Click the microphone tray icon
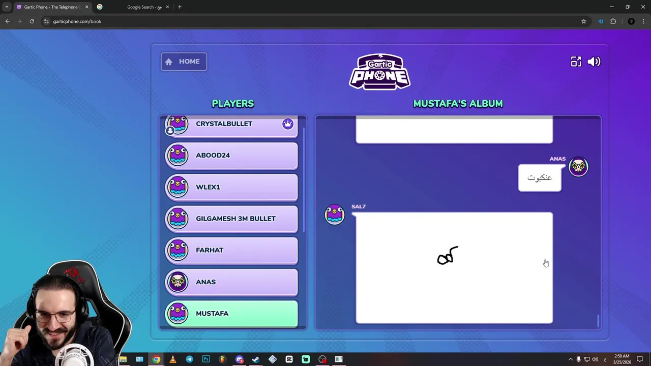The height and width of the screenshot is (366, 651). 578,359
